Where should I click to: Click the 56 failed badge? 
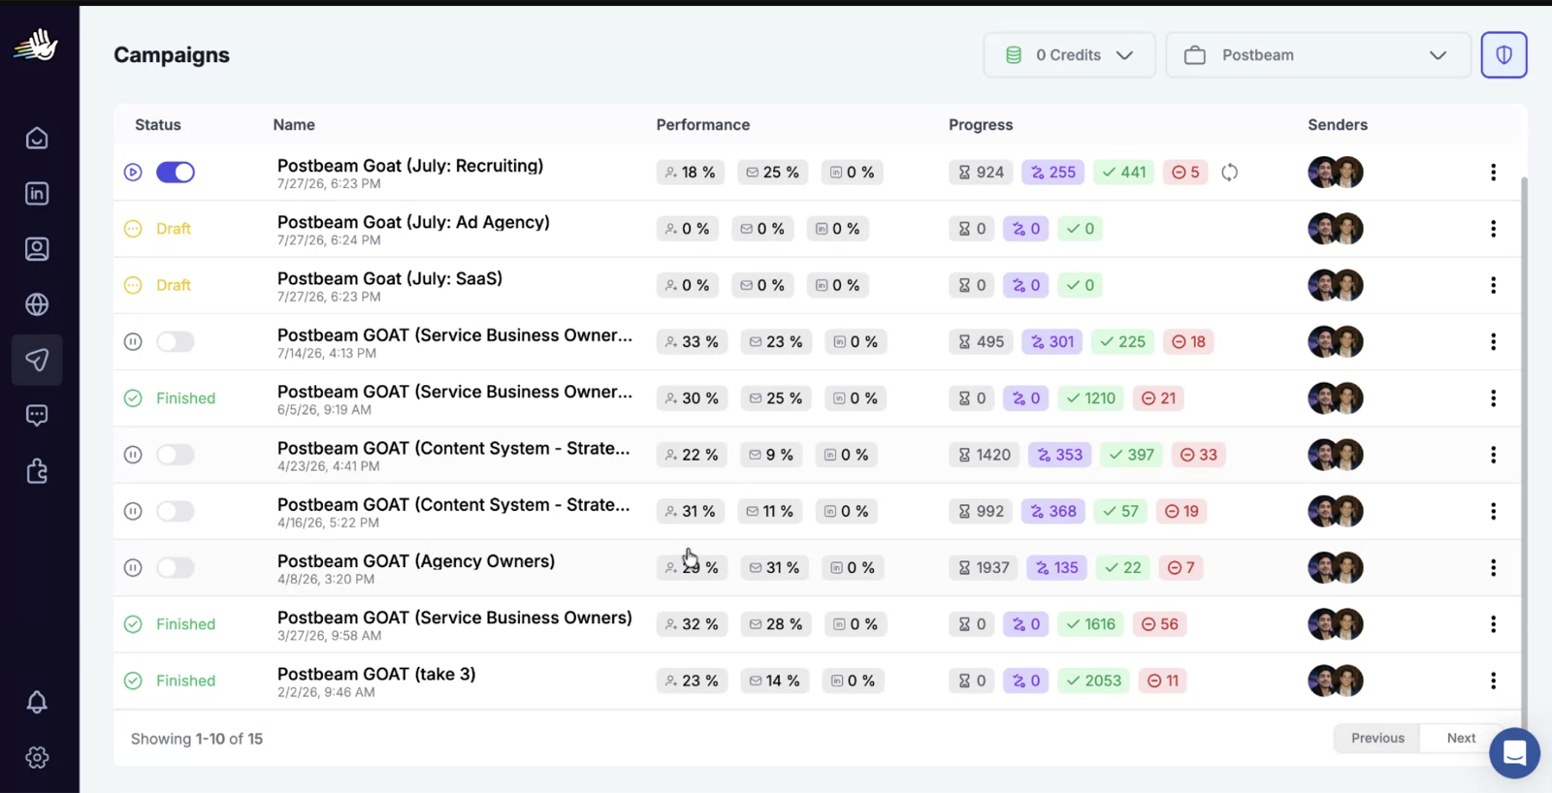click(1159, 624)
